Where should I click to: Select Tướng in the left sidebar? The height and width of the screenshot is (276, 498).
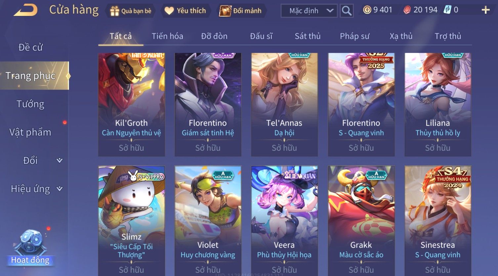click(30, 104)
